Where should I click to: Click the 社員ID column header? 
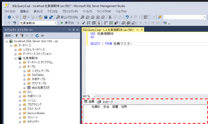pyautogui.click(x=96, y=106)
